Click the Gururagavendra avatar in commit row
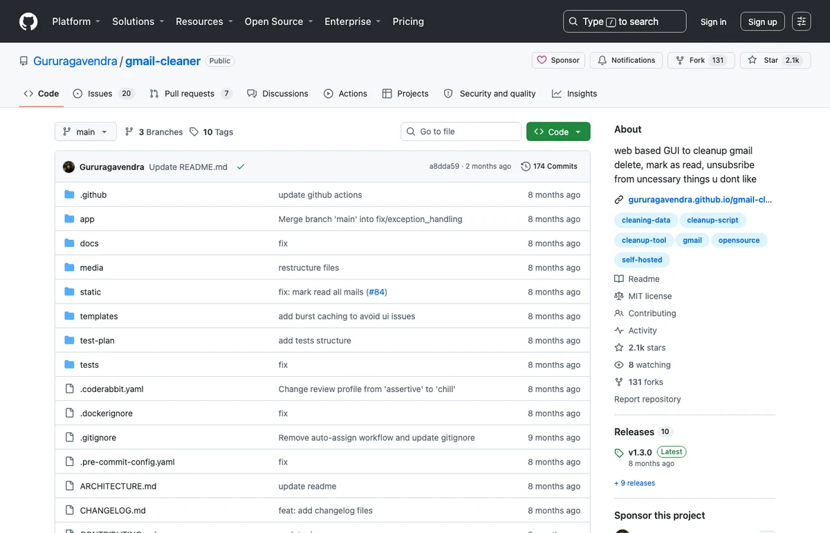Viewport: 830px width, 533px height. click(x=68, y=167)
